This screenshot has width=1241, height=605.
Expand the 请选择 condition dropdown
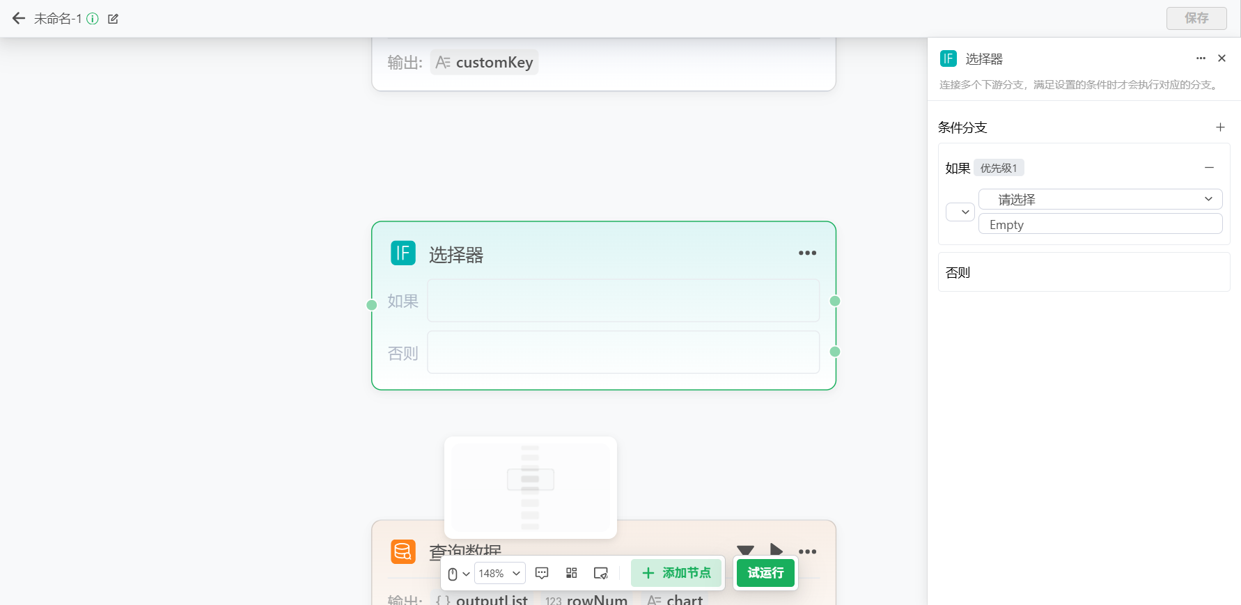[1100, 199]
